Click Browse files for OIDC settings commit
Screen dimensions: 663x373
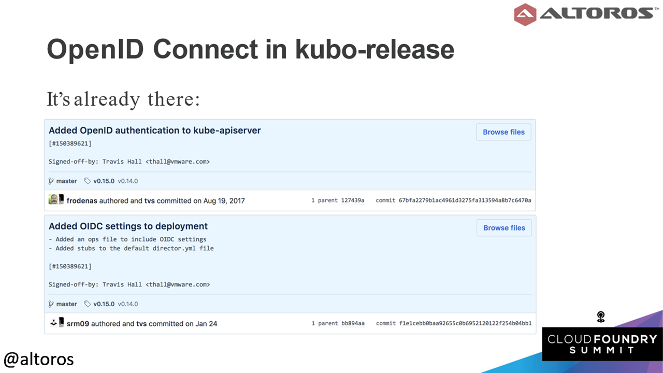(504, 228)
